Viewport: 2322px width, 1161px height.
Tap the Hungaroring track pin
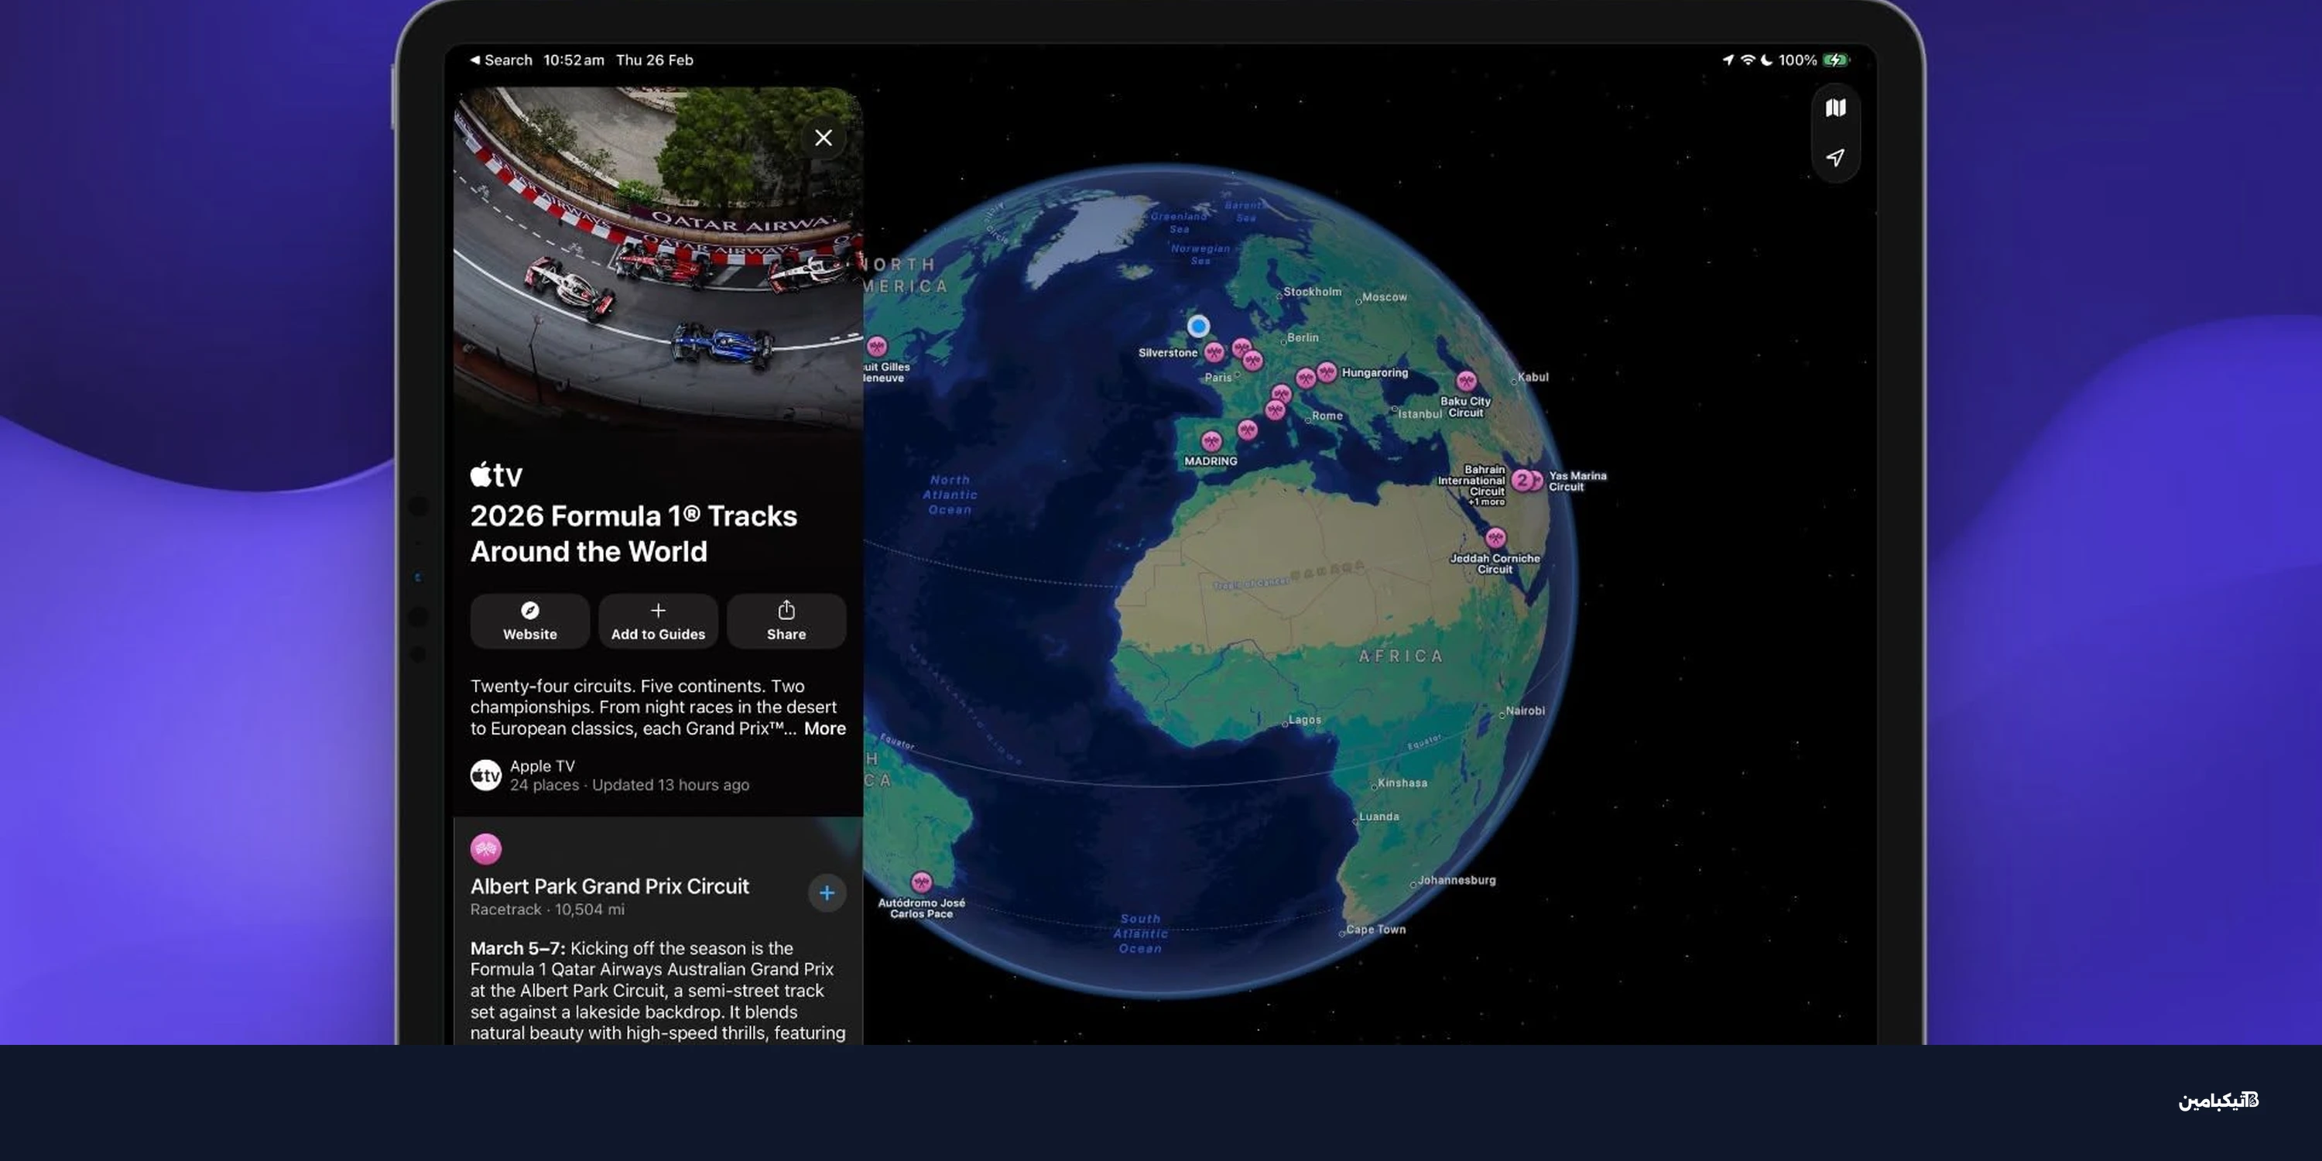click(x=1326, y=372)
